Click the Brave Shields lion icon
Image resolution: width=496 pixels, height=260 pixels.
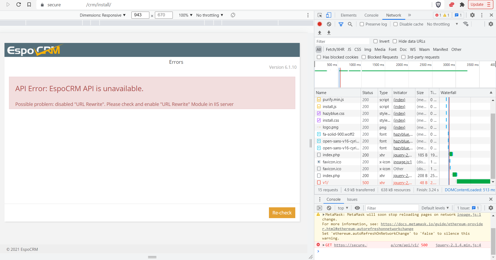click(438, 4)
